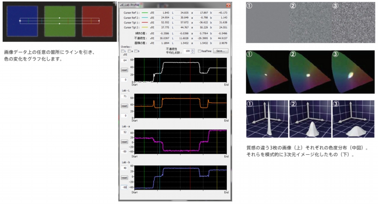Select Cursor Tgt 2 b value 24.551

point(220,27)
